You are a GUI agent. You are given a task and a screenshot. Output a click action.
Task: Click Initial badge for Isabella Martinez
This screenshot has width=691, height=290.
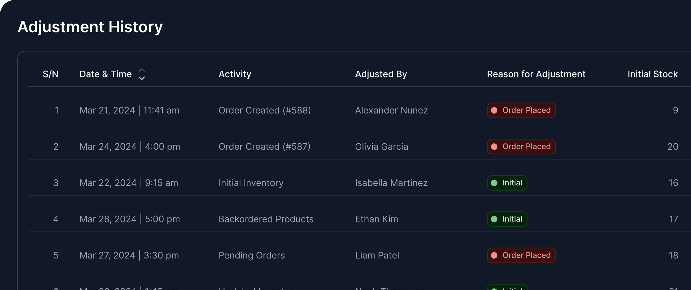pyautogui.click(x=507, y=183)
